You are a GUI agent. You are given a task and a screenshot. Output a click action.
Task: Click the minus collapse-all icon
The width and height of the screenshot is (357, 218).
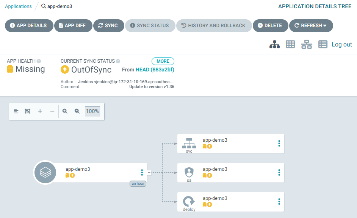tap(52, 111)
